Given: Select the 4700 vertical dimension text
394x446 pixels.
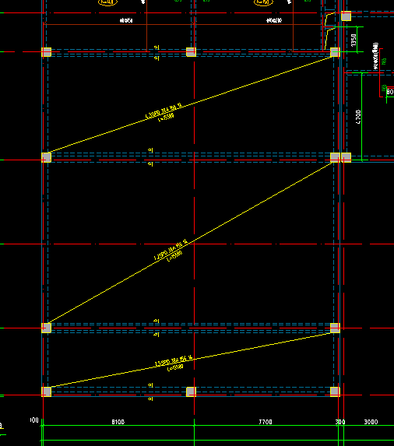Looking at the screenshot, I should tap(358, 117).
